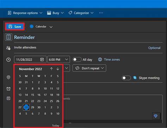Screen dimensions: 167x128
Task: Click Today in the date picker
Action: pyautogui.click(x=56, y=126)
